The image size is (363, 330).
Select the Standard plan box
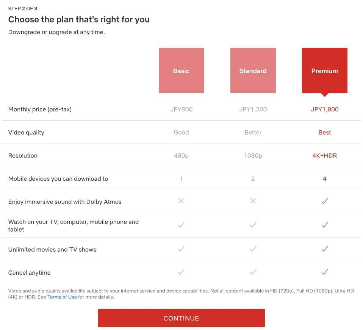(253, 70)
